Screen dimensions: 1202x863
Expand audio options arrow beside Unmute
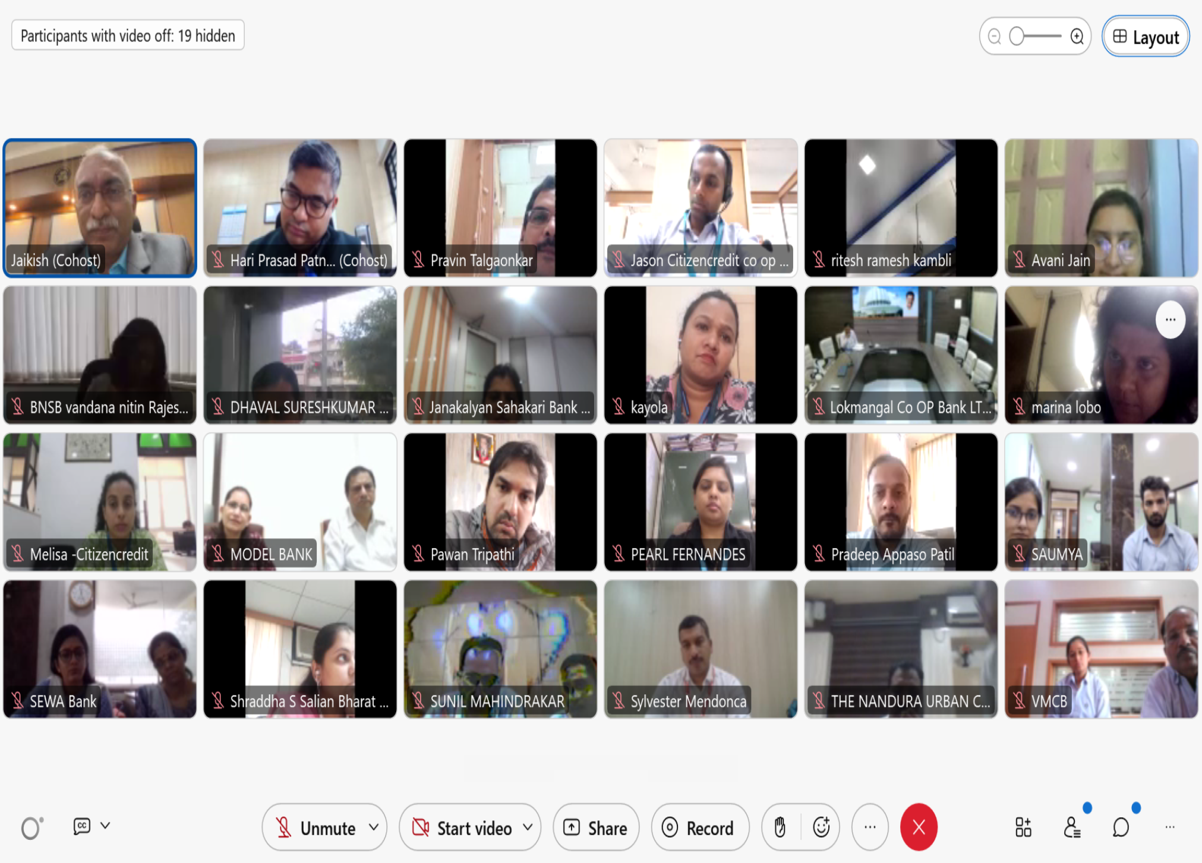tap(374, 827)
